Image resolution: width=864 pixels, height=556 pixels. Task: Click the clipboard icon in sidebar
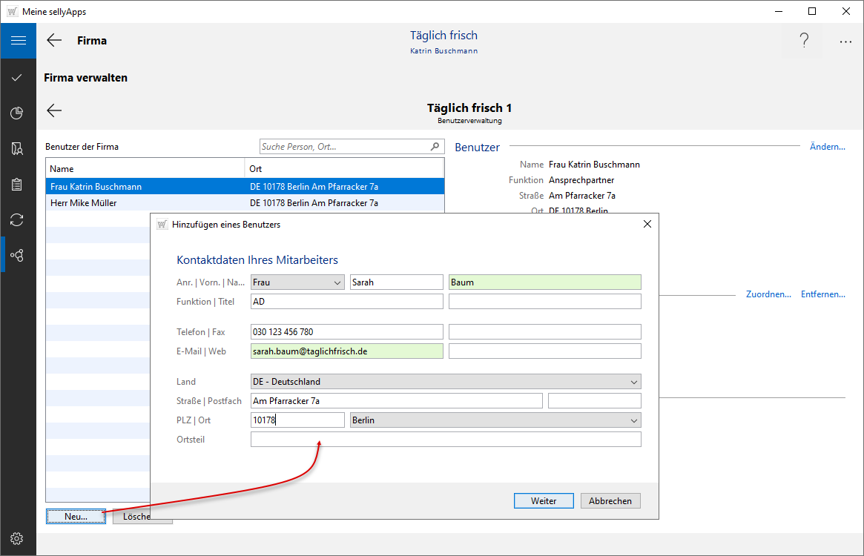[18, 185]
